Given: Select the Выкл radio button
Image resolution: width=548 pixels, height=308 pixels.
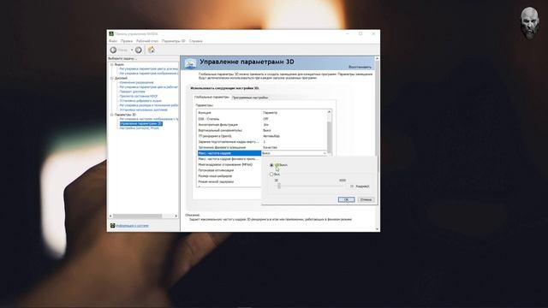Looking at the screenshot, I should click(x=271, y=165).
